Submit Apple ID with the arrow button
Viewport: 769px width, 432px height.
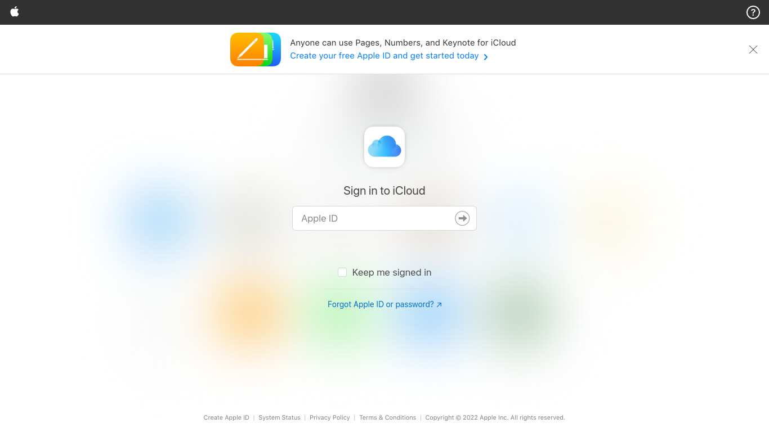click(x=462, y=218)
